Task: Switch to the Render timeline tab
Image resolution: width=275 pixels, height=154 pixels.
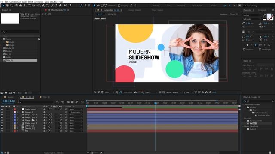Action: pos(10,97)
